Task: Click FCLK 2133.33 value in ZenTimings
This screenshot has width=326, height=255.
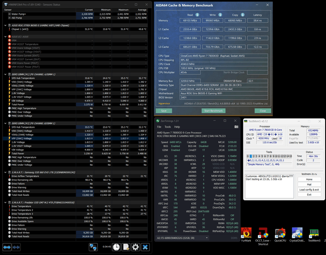Action: click(x=232, y=146)
